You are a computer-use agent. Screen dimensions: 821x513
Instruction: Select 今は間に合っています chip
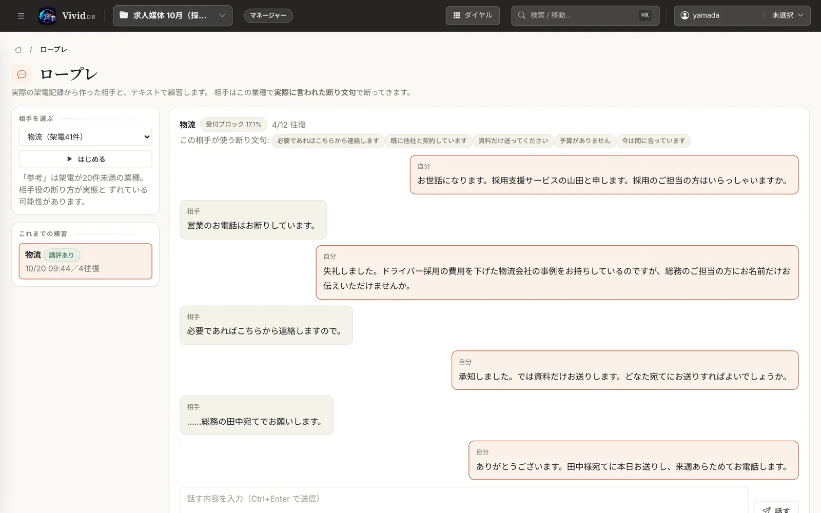point(653,141)
